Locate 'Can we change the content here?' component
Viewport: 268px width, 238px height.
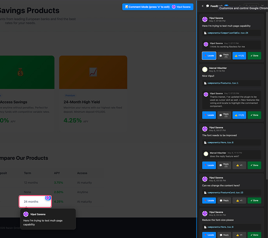209,201
